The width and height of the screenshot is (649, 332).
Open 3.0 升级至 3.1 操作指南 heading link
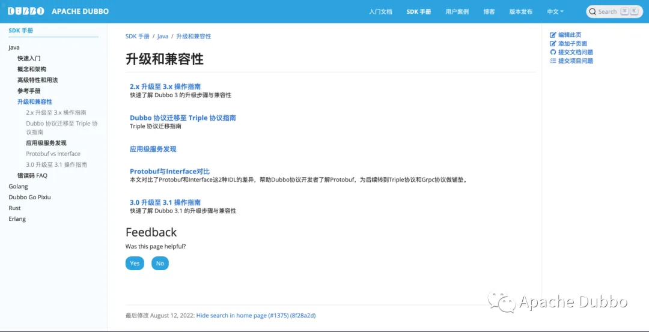pos(165,202)
